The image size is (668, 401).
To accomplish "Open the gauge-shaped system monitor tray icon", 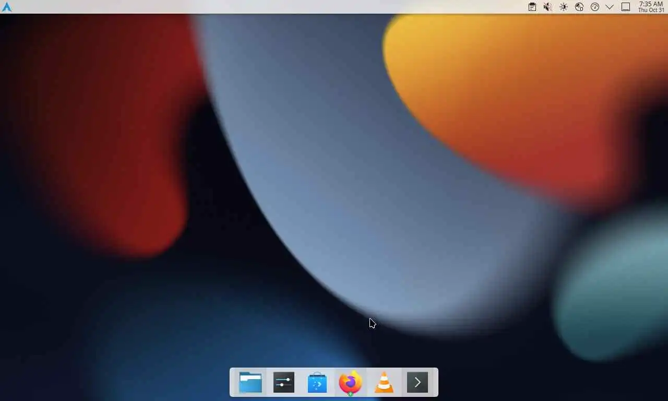I will point(594,7).
